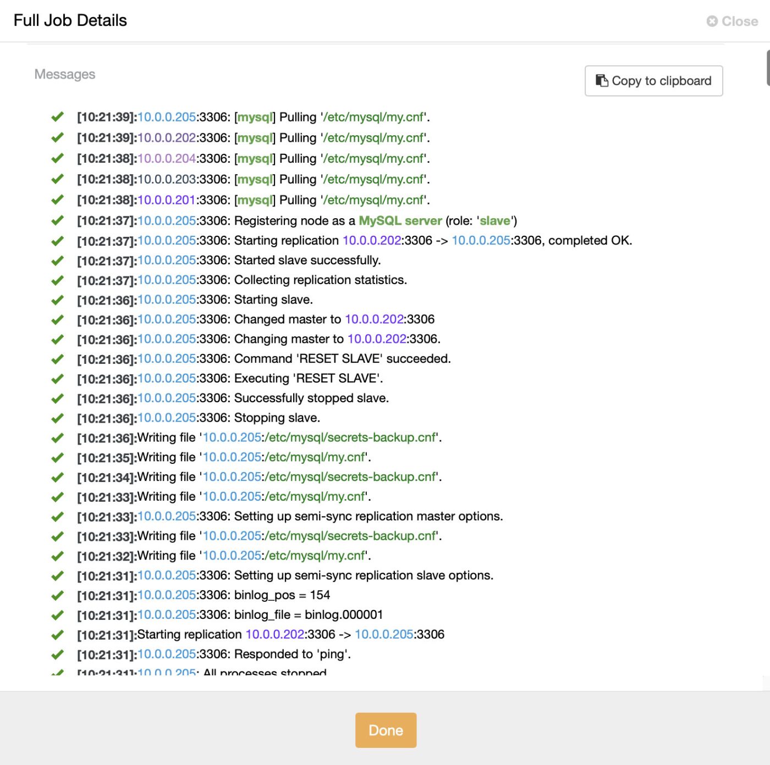
Task: Select 10.0.0.202 in the 'Changed master to' line
Action: [x=375, y=319]
